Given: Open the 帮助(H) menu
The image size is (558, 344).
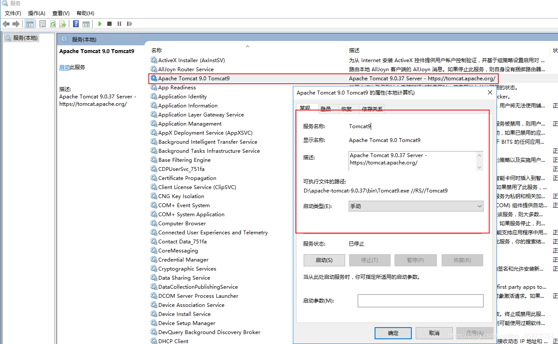Looking at the screenshot, I should 85,13.
